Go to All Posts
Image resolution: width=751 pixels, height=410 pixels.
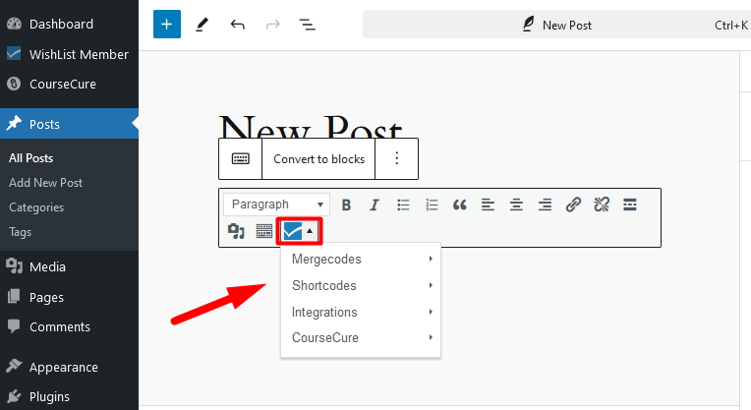point(31,158)
